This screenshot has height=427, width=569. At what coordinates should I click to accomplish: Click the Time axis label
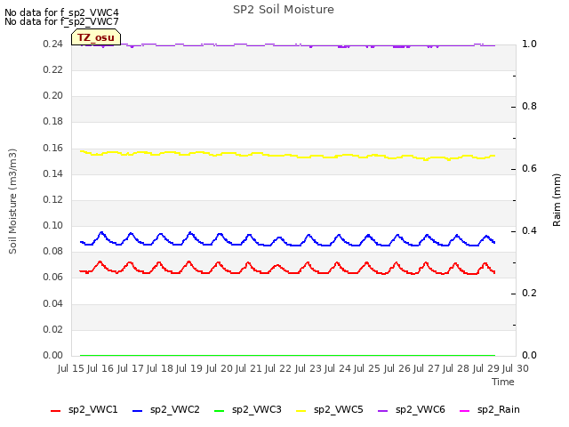tap(503, 382)
